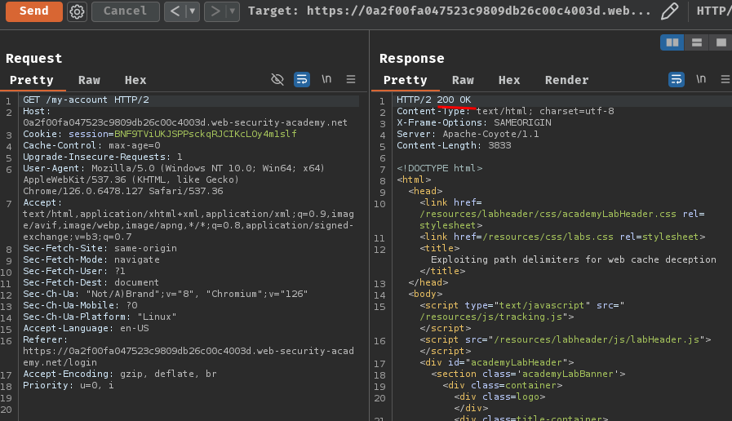Viewport: 732px width, 421px height.
Task: Click the /resources/css/labs.css path
Action: [x=548, y=237]
